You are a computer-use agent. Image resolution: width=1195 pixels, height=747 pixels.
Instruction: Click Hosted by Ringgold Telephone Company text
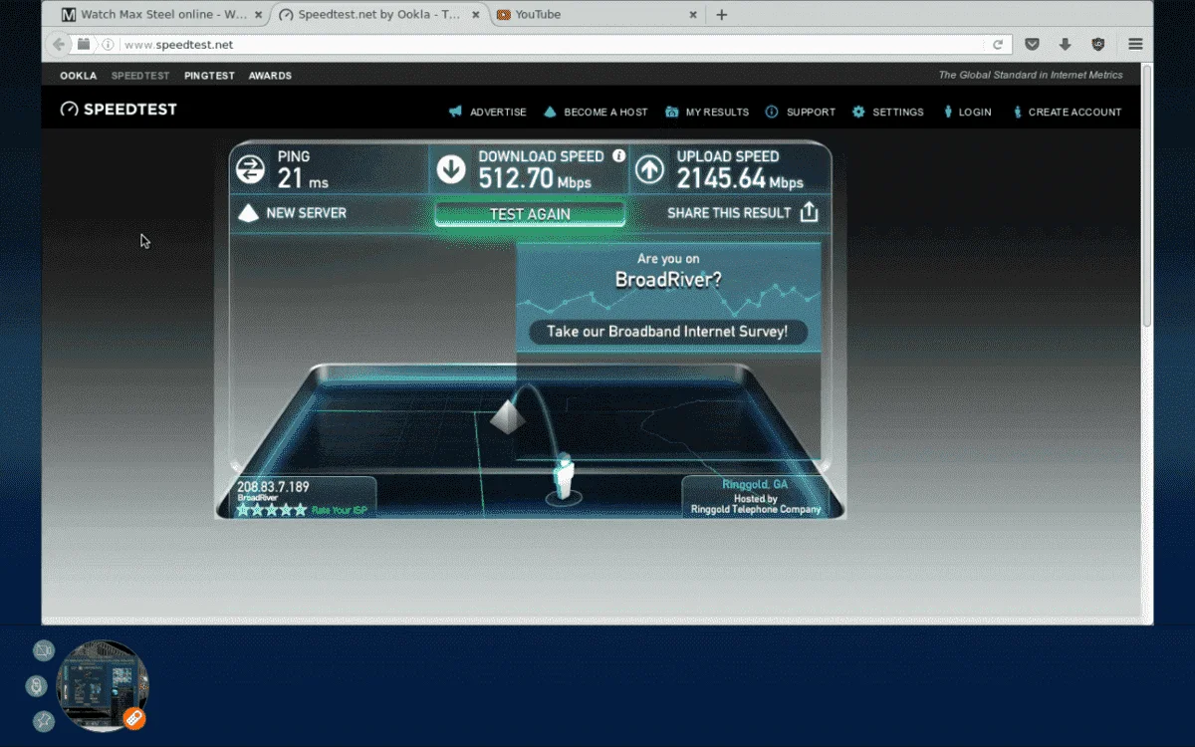(x=757, y=504)
